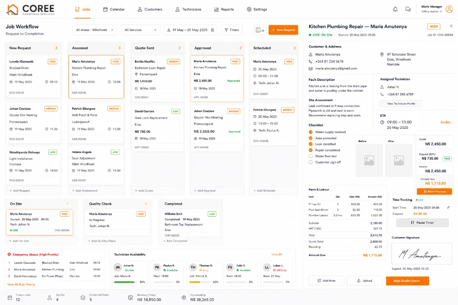Viewport: 458px width, 305px height.
Task: Click the Outstanding gear icon
Action: click(184, 298)
